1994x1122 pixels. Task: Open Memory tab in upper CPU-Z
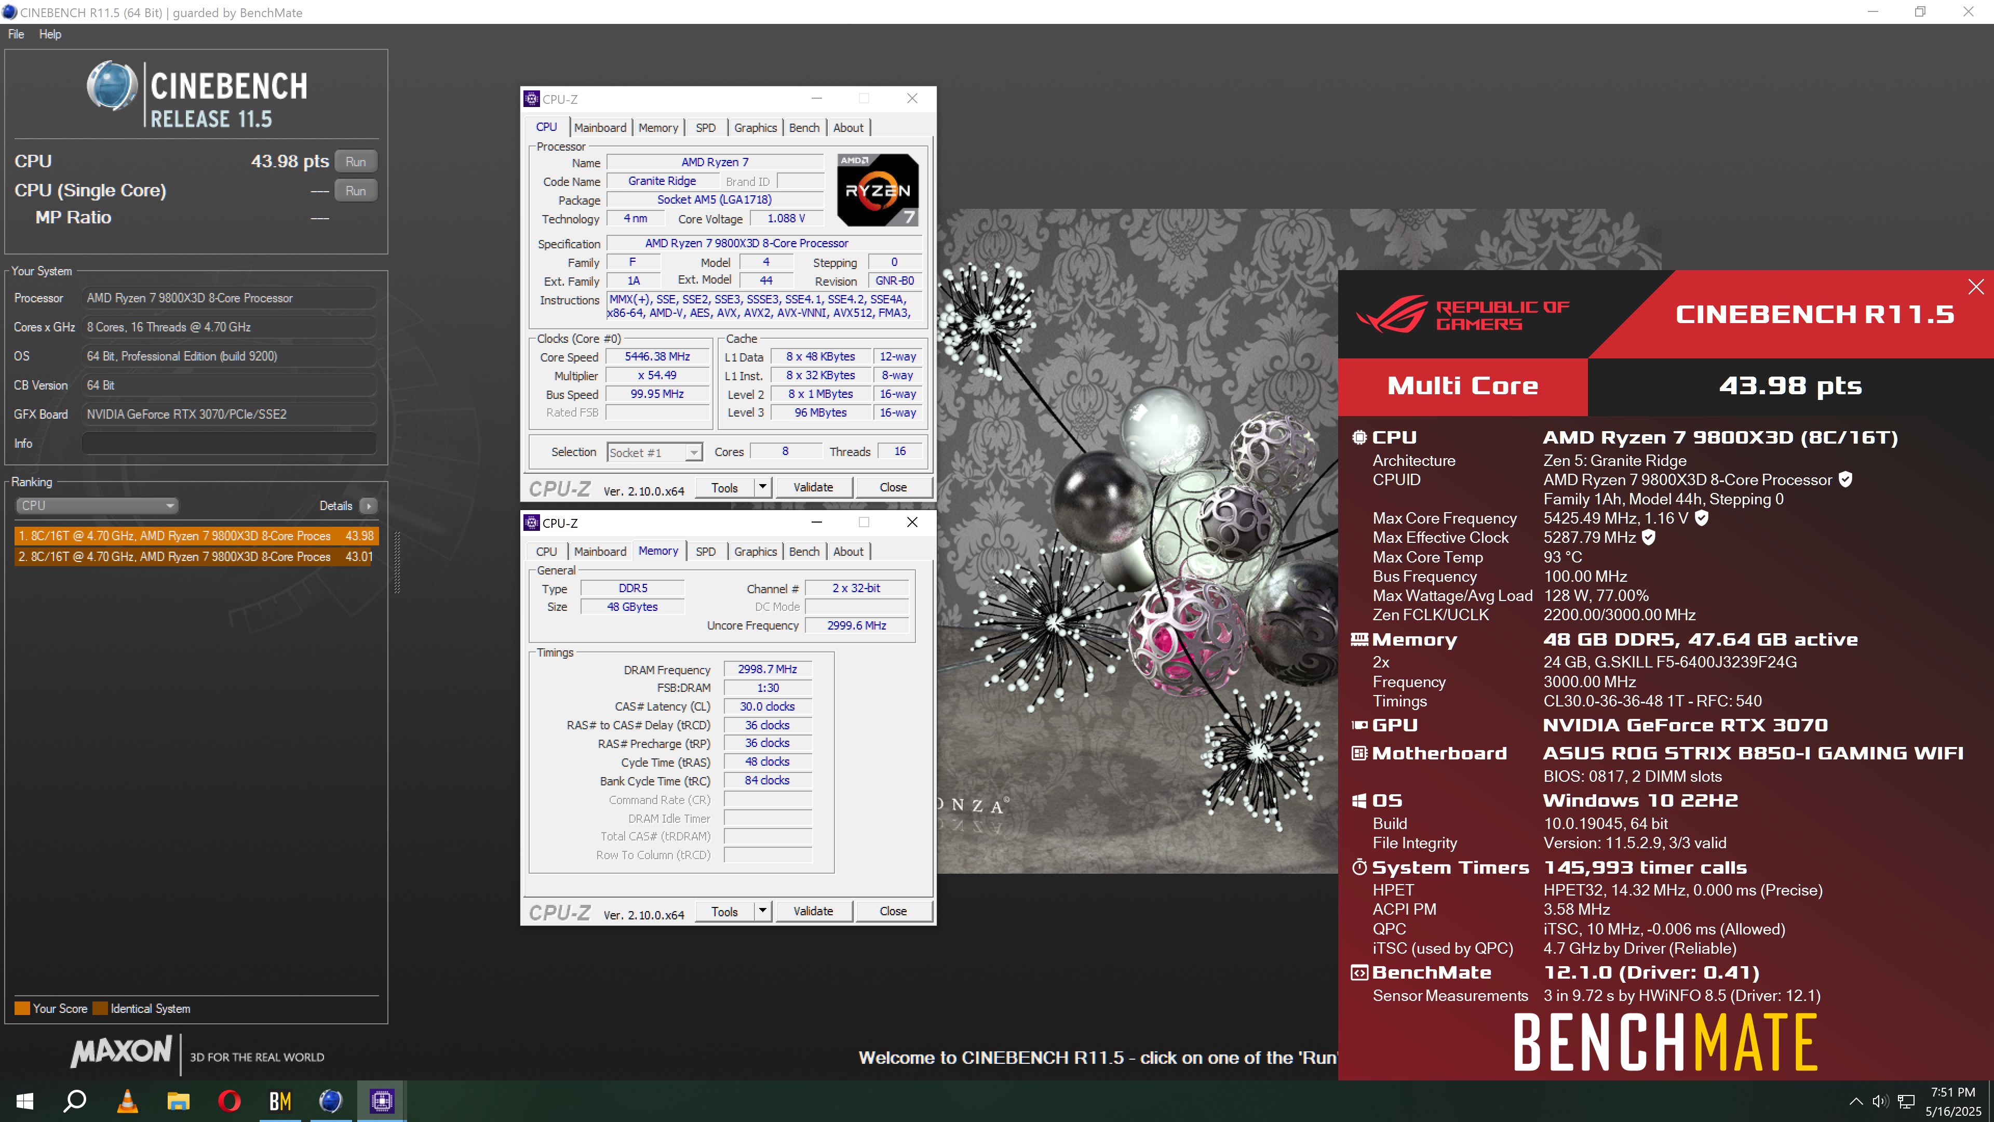pyautogui.click(x=658, y=128)
